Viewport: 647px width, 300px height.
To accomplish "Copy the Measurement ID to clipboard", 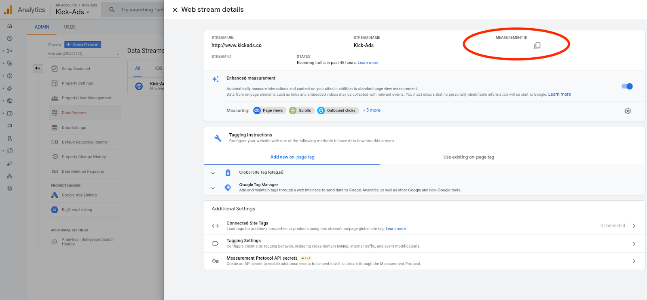I will pyautogui.click(x=537, y=46).
